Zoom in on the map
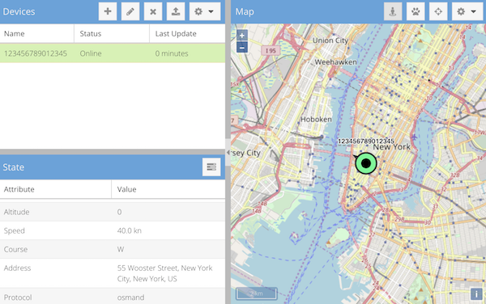 click(242, 36)
